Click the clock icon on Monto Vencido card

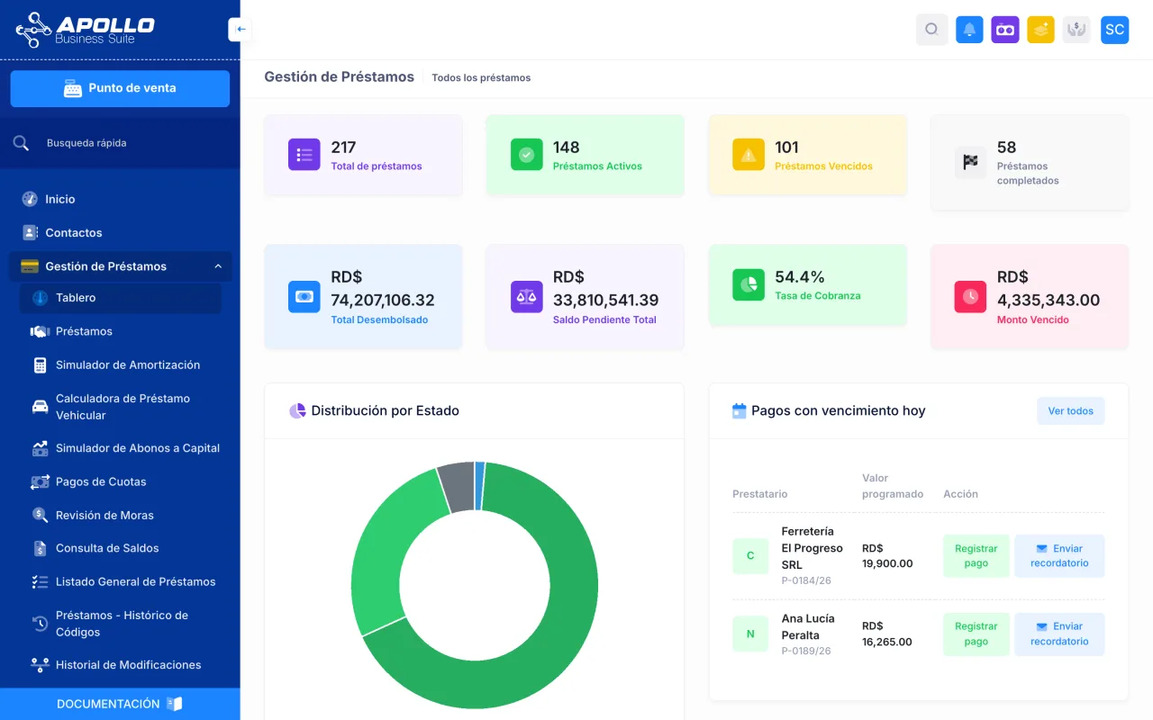pos(971,297)
